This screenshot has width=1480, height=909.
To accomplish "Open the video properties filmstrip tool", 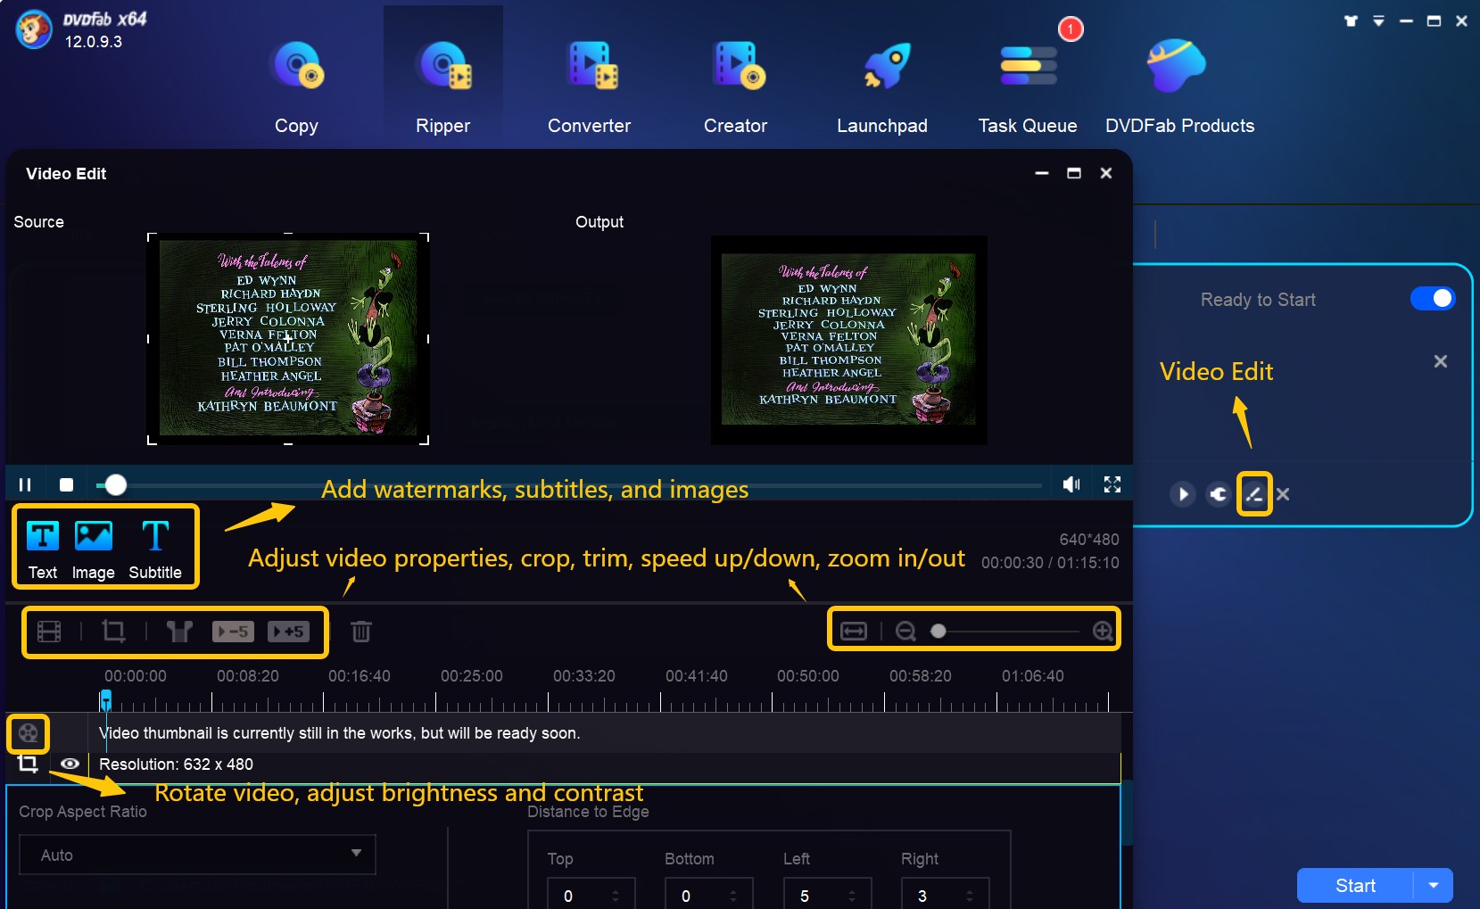I will point(49,632).
